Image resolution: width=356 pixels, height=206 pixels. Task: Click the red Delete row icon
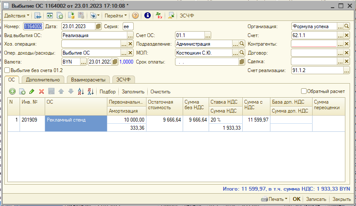pos(42,91)
